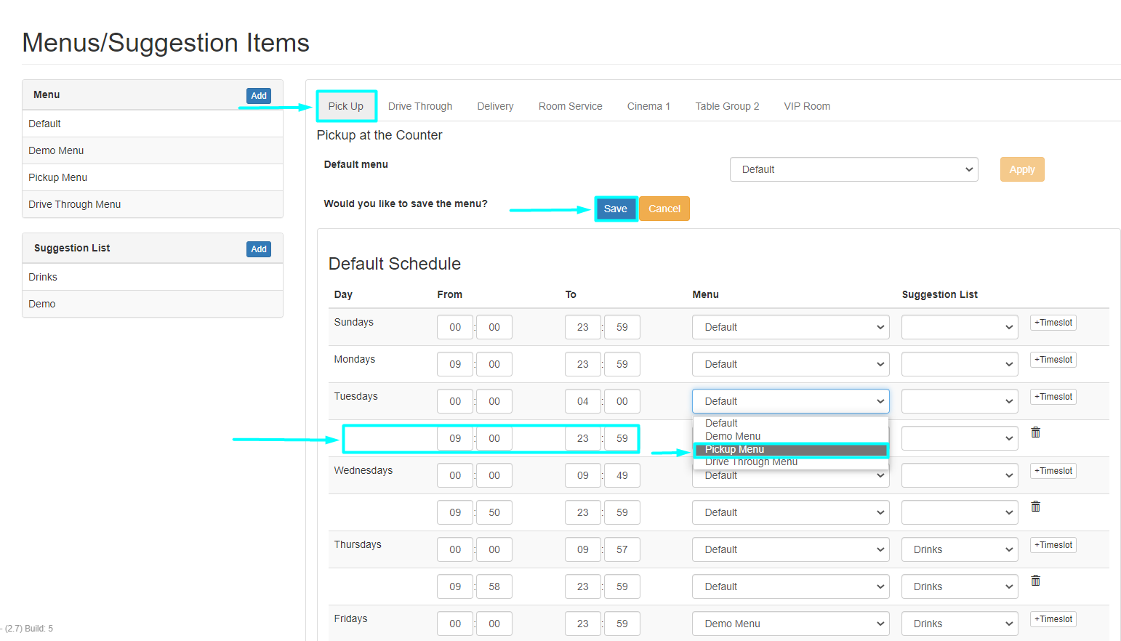This screenshot has width=1121, height=641.
Task: Select Demo in Suggestion List
Action: (x=153, y=304)
